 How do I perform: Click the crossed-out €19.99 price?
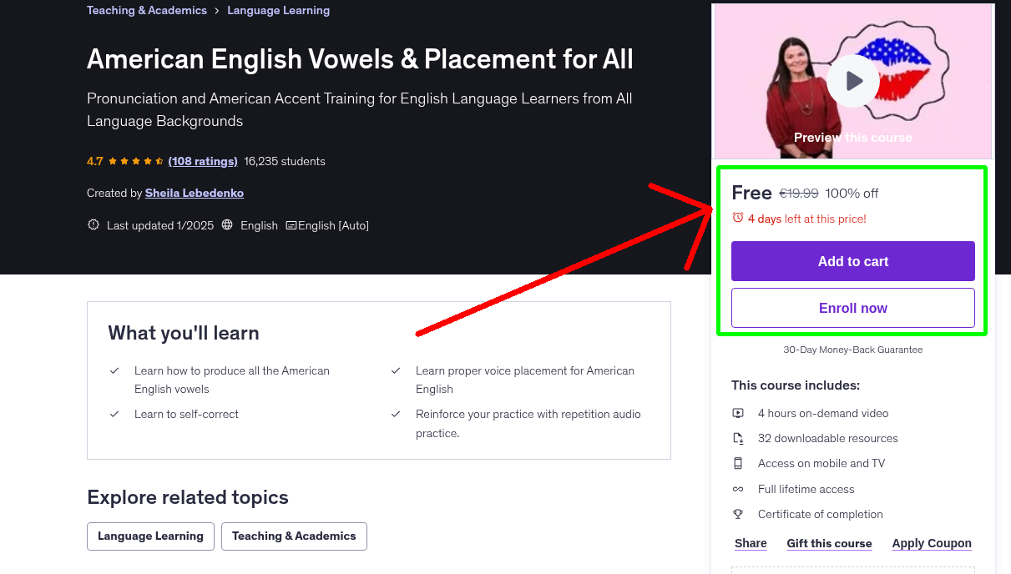pos(799,193)
